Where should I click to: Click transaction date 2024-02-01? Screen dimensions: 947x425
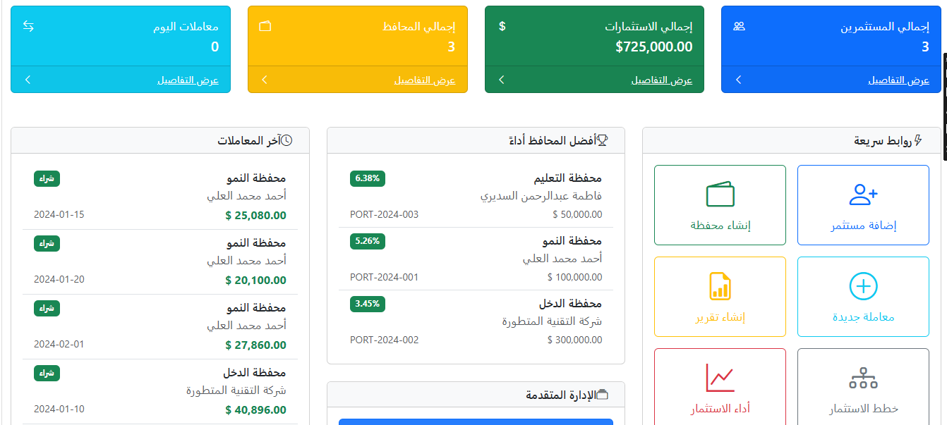(x=59, y=344)
